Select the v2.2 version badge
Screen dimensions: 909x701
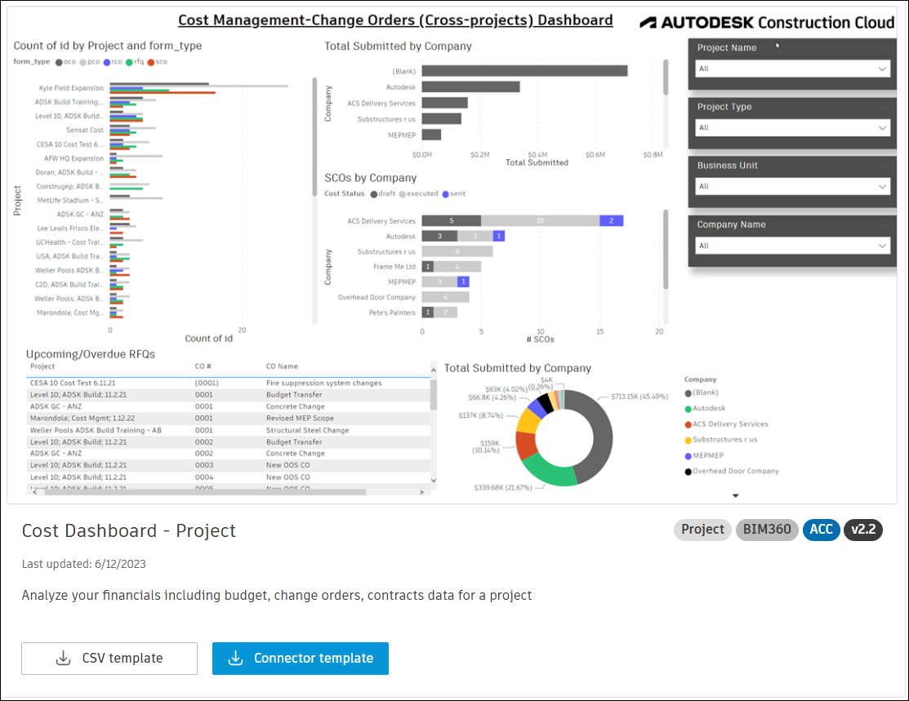[x=863, y=530]
